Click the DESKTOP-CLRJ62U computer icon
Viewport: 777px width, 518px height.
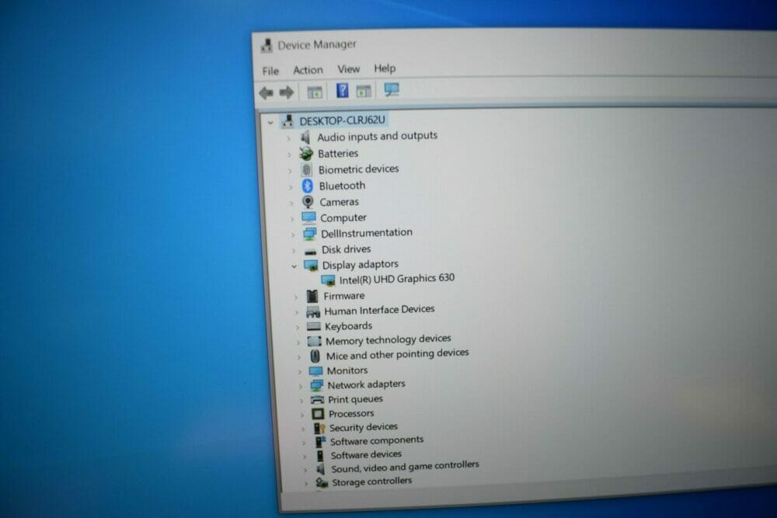point(288,121)
